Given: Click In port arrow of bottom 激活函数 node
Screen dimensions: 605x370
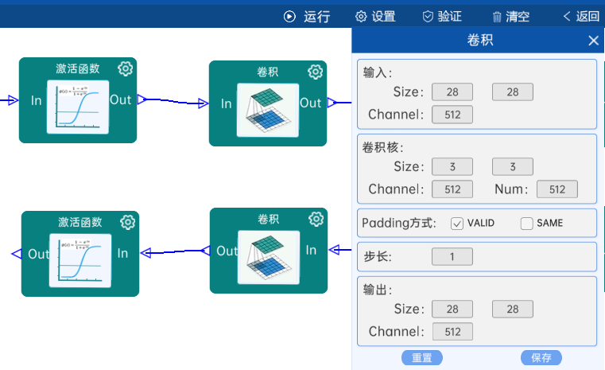Looking at the screenshot, I should tap(145, 253).
